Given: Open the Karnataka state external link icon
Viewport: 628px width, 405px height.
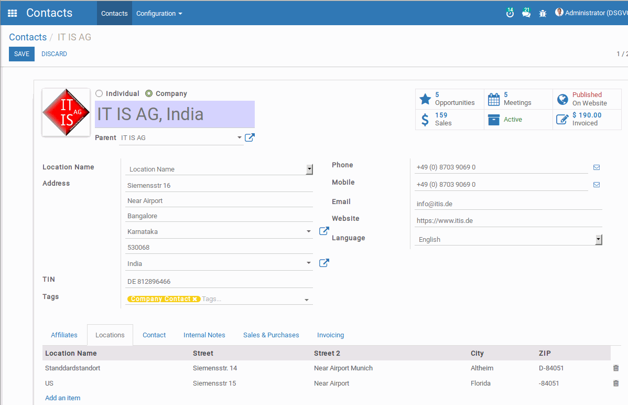Looking at the screenshot, I should (324, 231).
